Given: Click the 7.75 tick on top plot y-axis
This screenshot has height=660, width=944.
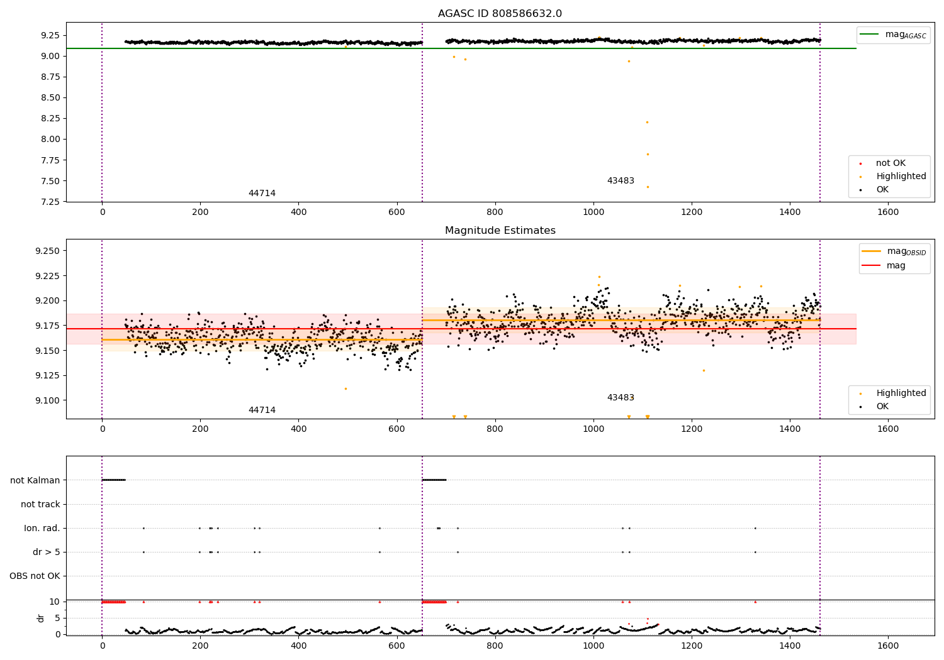Looking at the screenshot, I should (50, 160).
